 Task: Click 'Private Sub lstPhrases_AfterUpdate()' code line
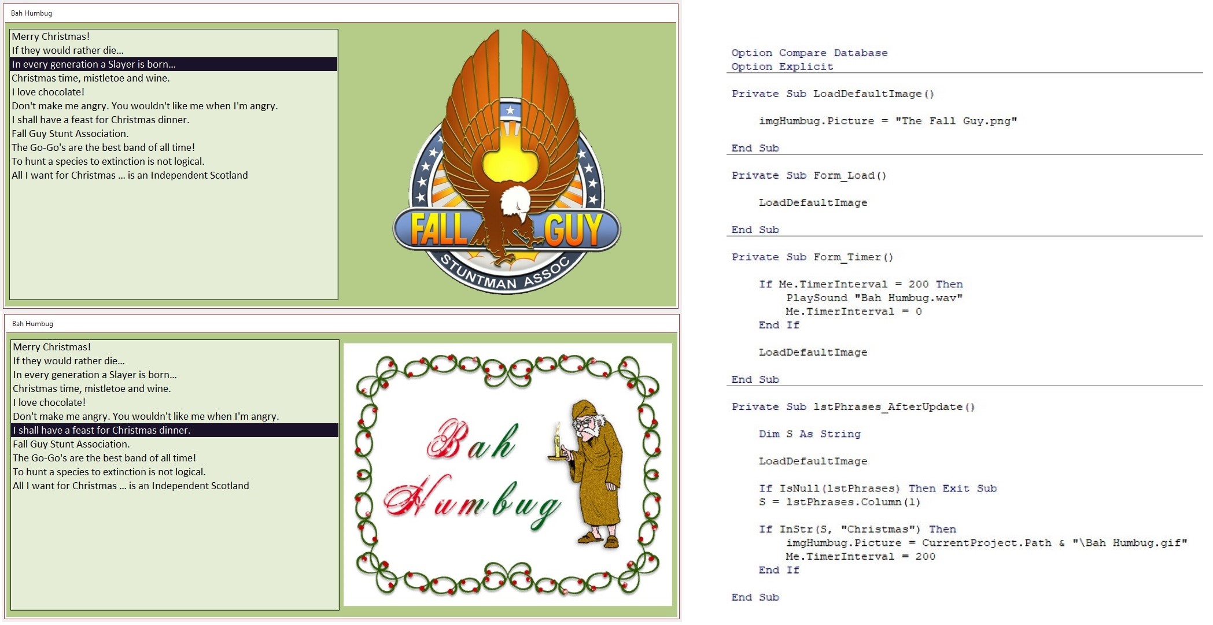tap(853, 406)
